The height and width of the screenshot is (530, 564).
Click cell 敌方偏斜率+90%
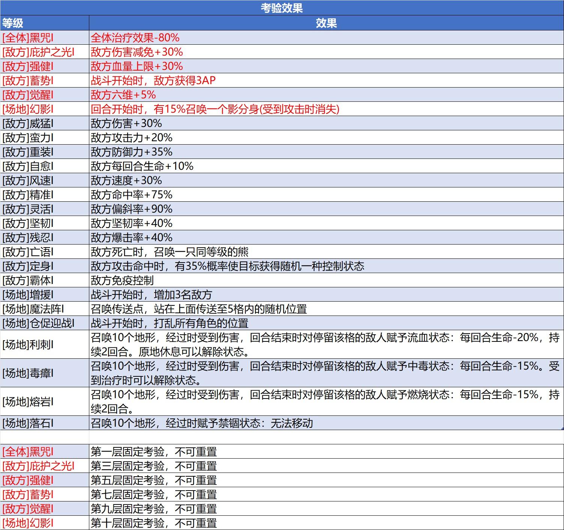click(326, 209)
